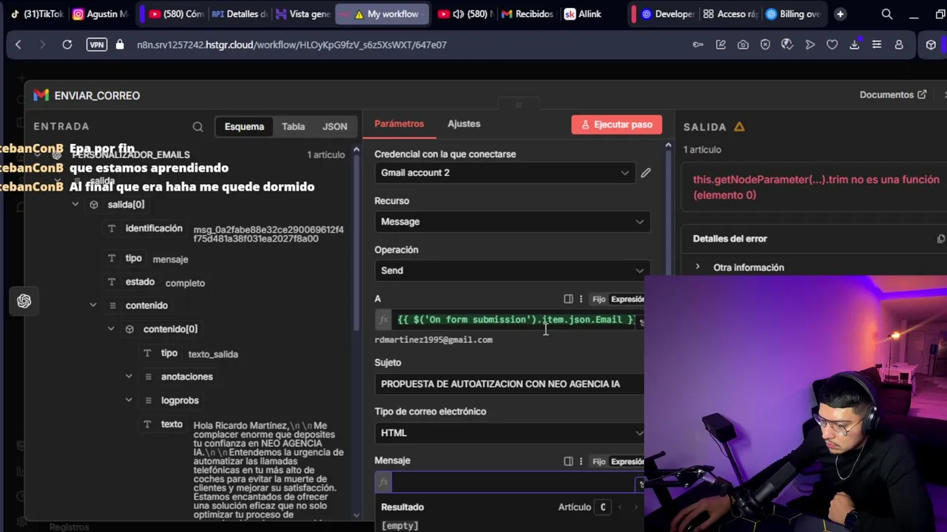Image resolution: width=947 pixels, height=532 pixels.
Task: Open the browser downloads icon
Action: (x=855, y=44)
